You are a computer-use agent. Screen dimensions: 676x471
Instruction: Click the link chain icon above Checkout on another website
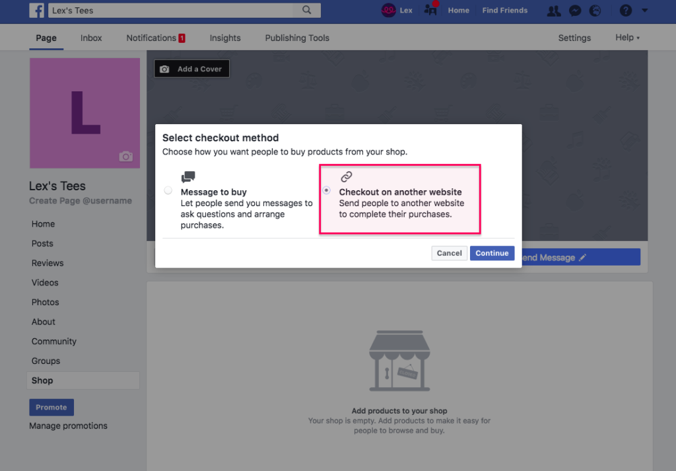(x=346, y=176)
